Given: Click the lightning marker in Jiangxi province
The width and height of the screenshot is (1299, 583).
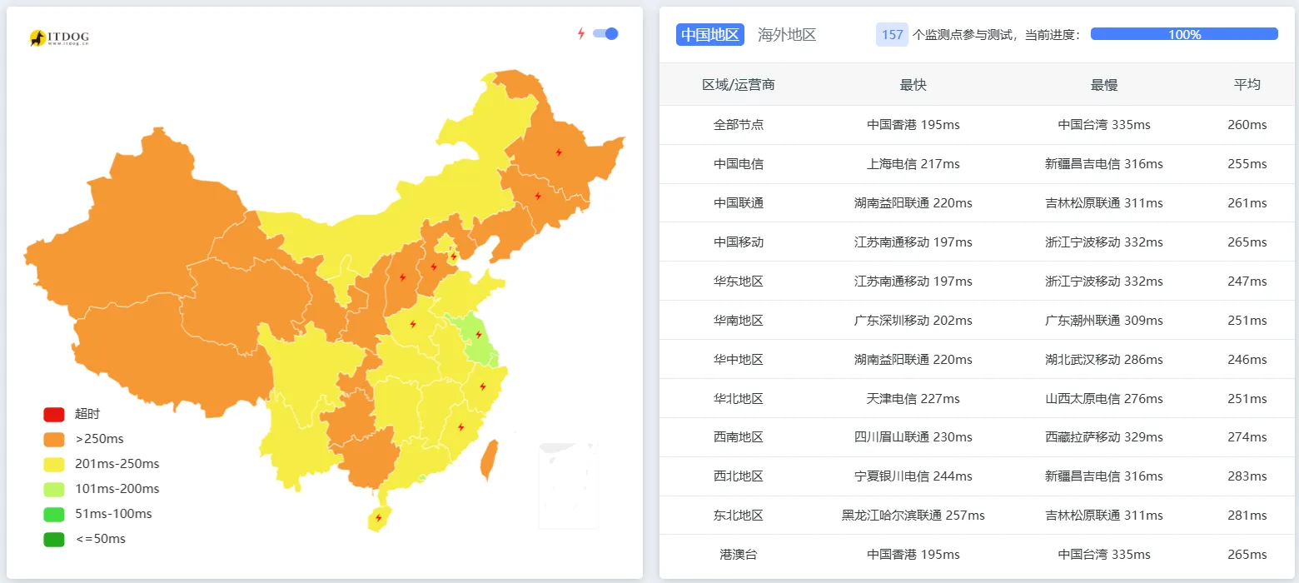Looking at the screenshot, I should coord(481,386).
